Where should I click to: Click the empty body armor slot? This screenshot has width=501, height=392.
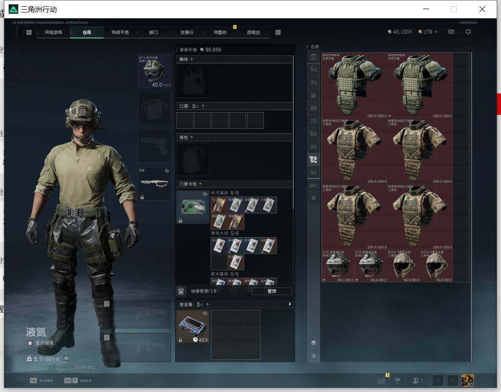(x=154, y=109)
